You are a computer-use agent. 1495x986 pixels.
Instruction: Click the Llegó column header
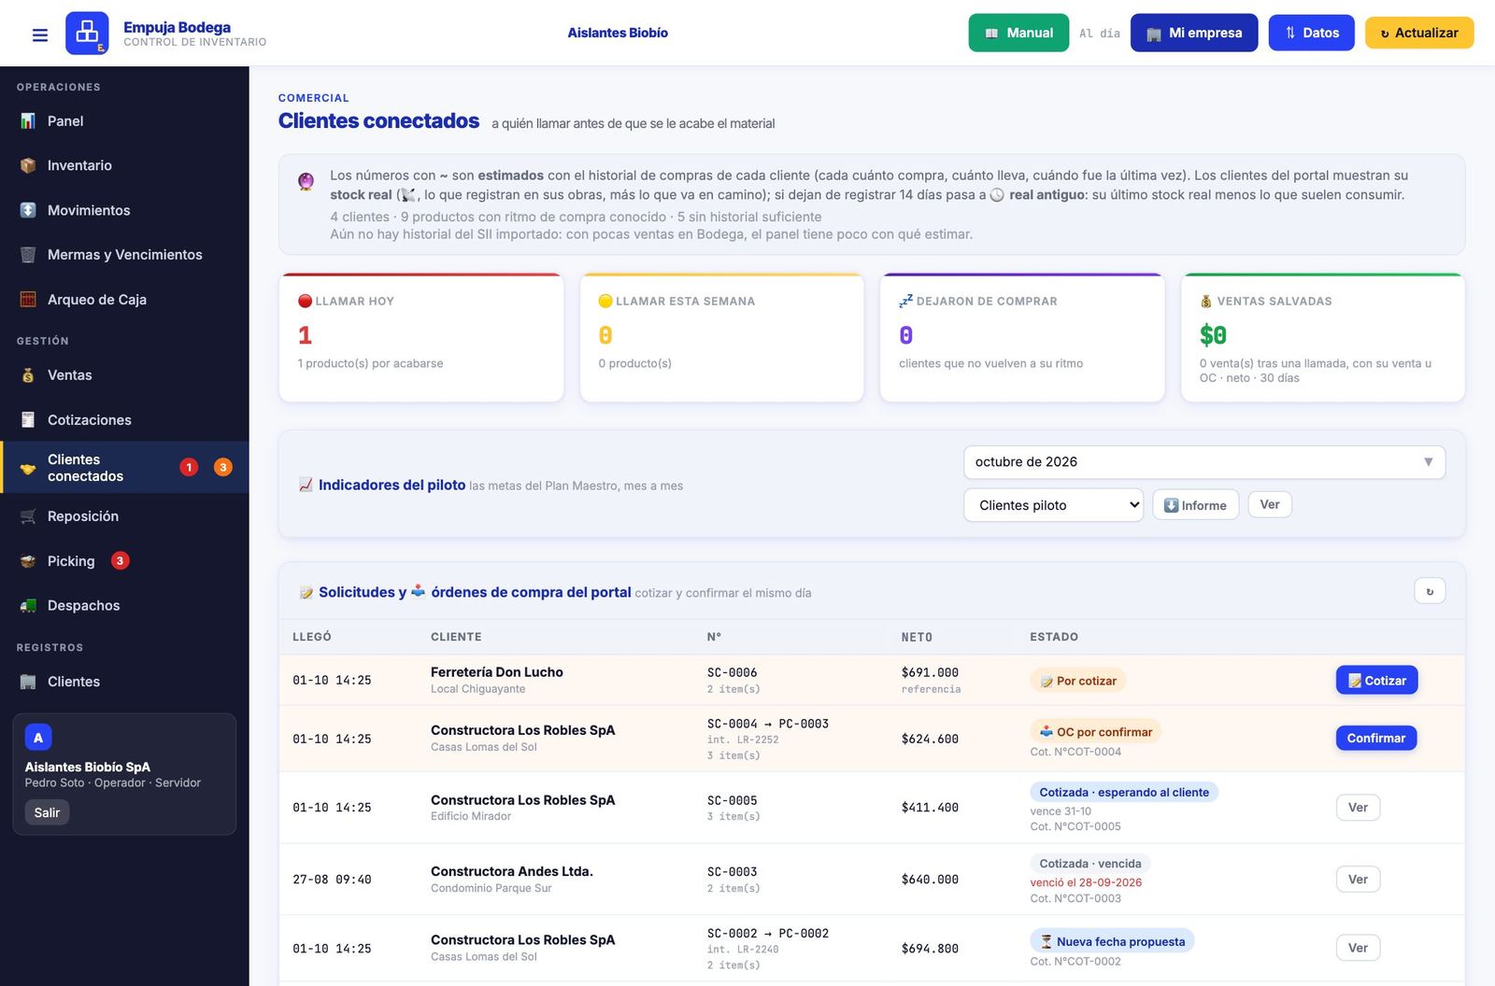coord(312,637)
